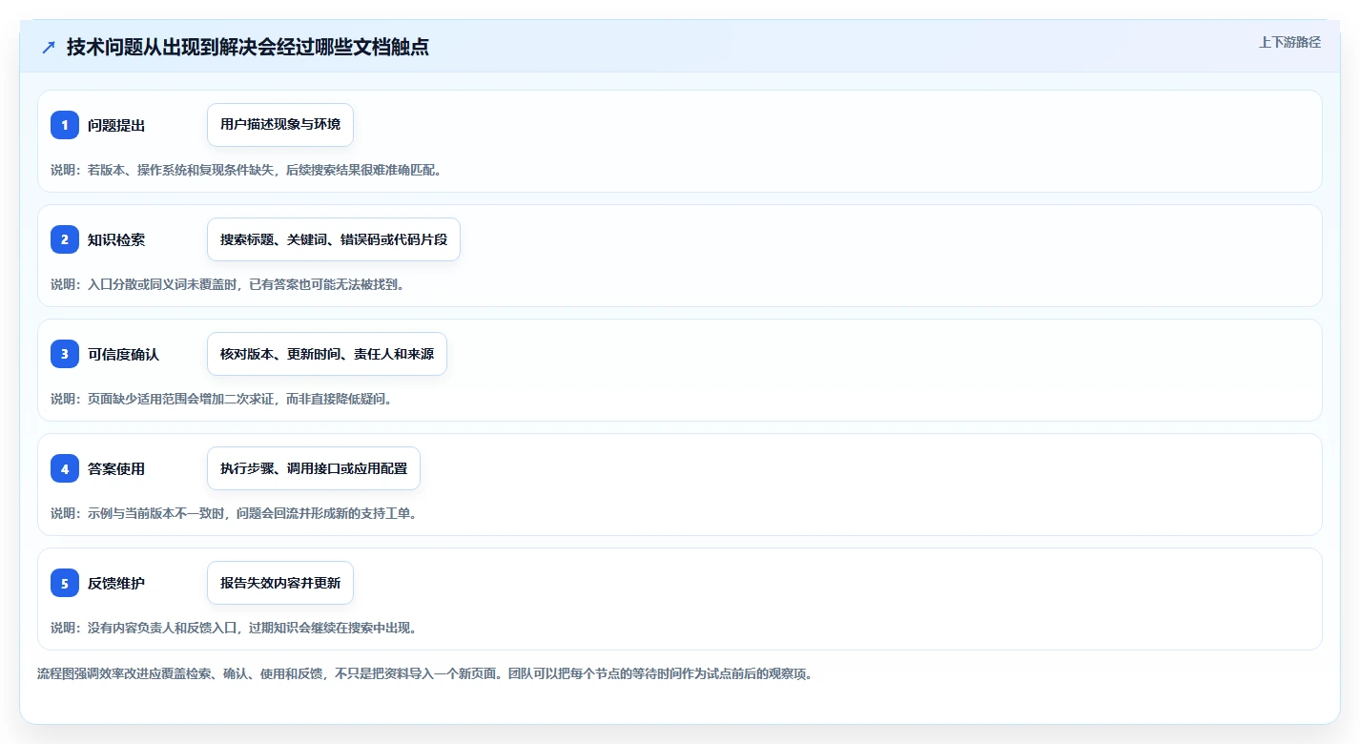1360x744 pixels.
Task: Click the 问题提出 step label
Action: pos(116,126)
